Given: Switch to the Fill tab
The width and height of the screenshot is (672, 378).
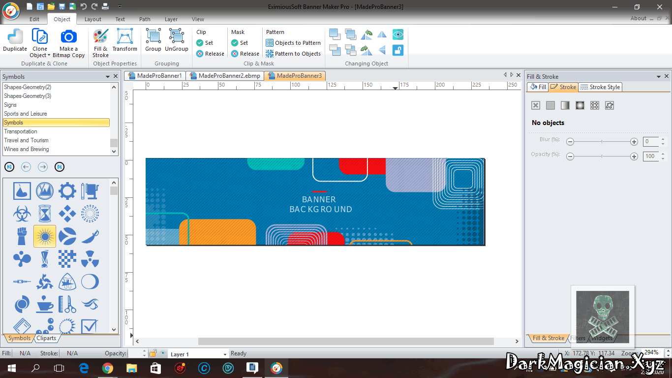Looking at the screenshot, I should point(538,87).
